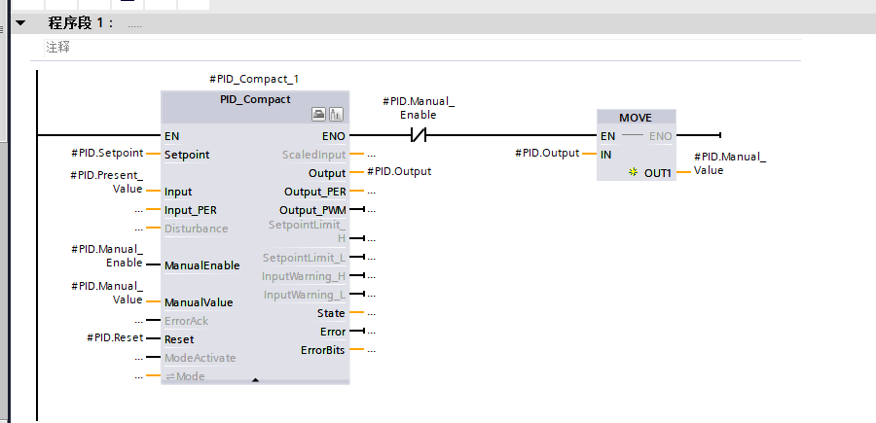Select the ENO pin of PID_Compact

(334, 136)
